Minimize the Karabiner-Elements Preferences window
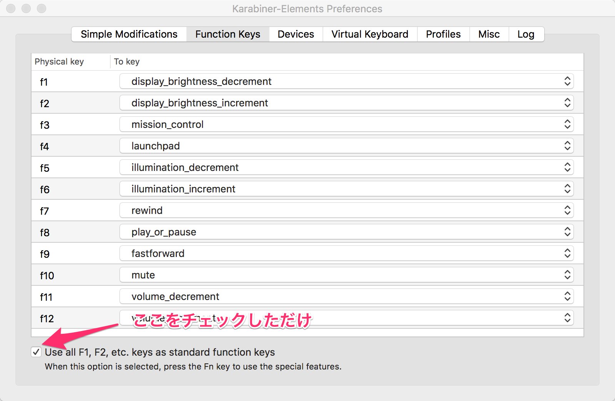The image size is (615, 401). (x=26, y=8)
